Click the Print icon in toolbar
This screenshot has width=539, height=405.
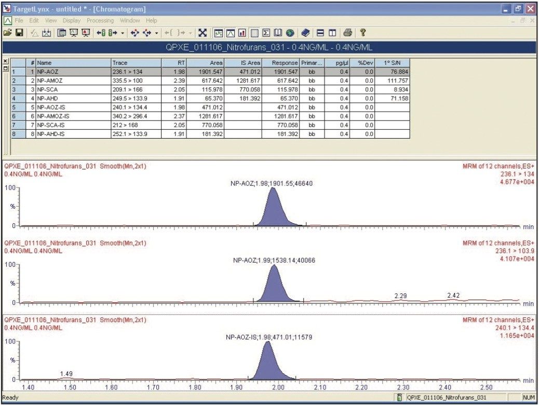[347, 33]
